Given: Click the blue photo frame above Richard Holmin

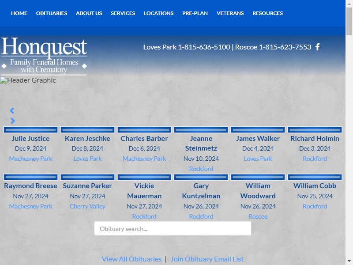Looking at the screenshot, I should 315,130.
